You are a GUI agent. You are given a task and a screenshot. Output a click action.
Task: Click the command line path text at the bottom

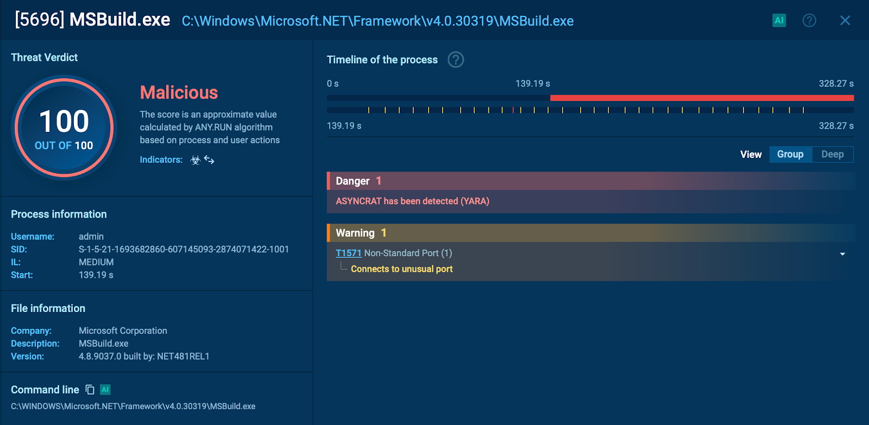pyautogui.click(x=133, y=407)
